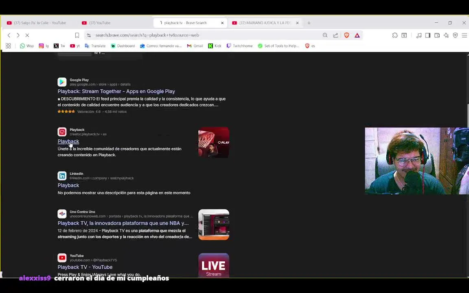The image size is (469, 293).
Task: Bookmark this page with the bookmark icon
Action: point(77,35)
